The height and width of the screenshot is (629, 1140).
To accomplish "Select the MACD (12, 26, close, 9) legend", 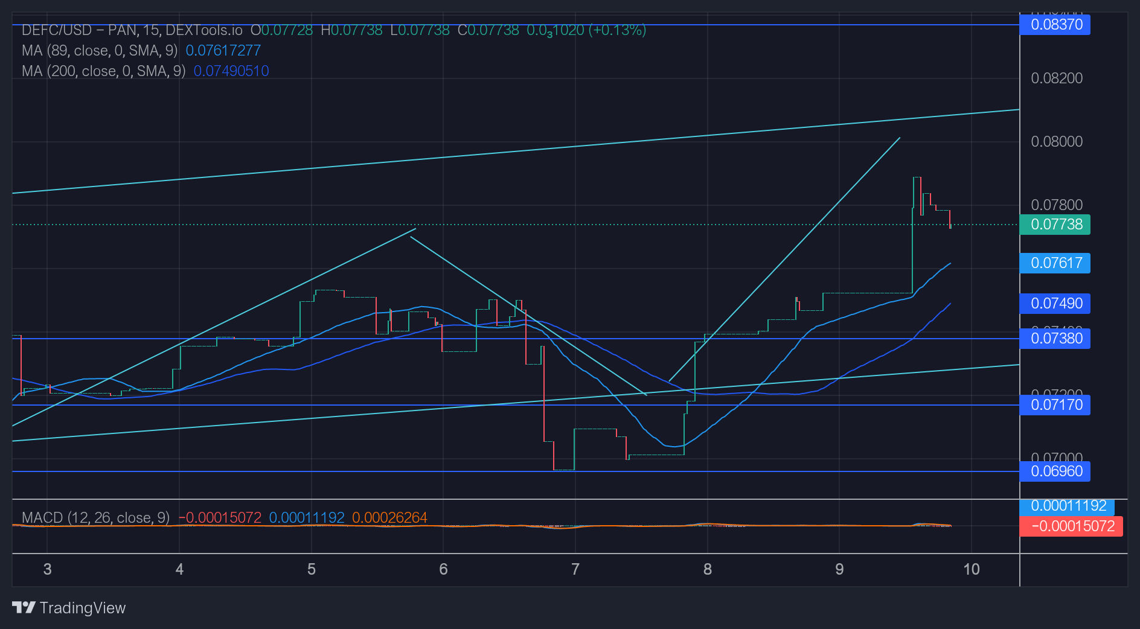I will (95, 518).
